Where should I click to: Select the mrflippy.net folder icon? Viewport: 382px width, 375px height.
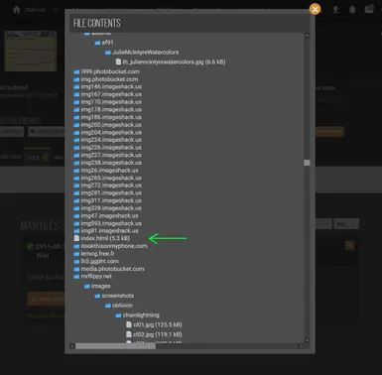(x=76, y=277)
